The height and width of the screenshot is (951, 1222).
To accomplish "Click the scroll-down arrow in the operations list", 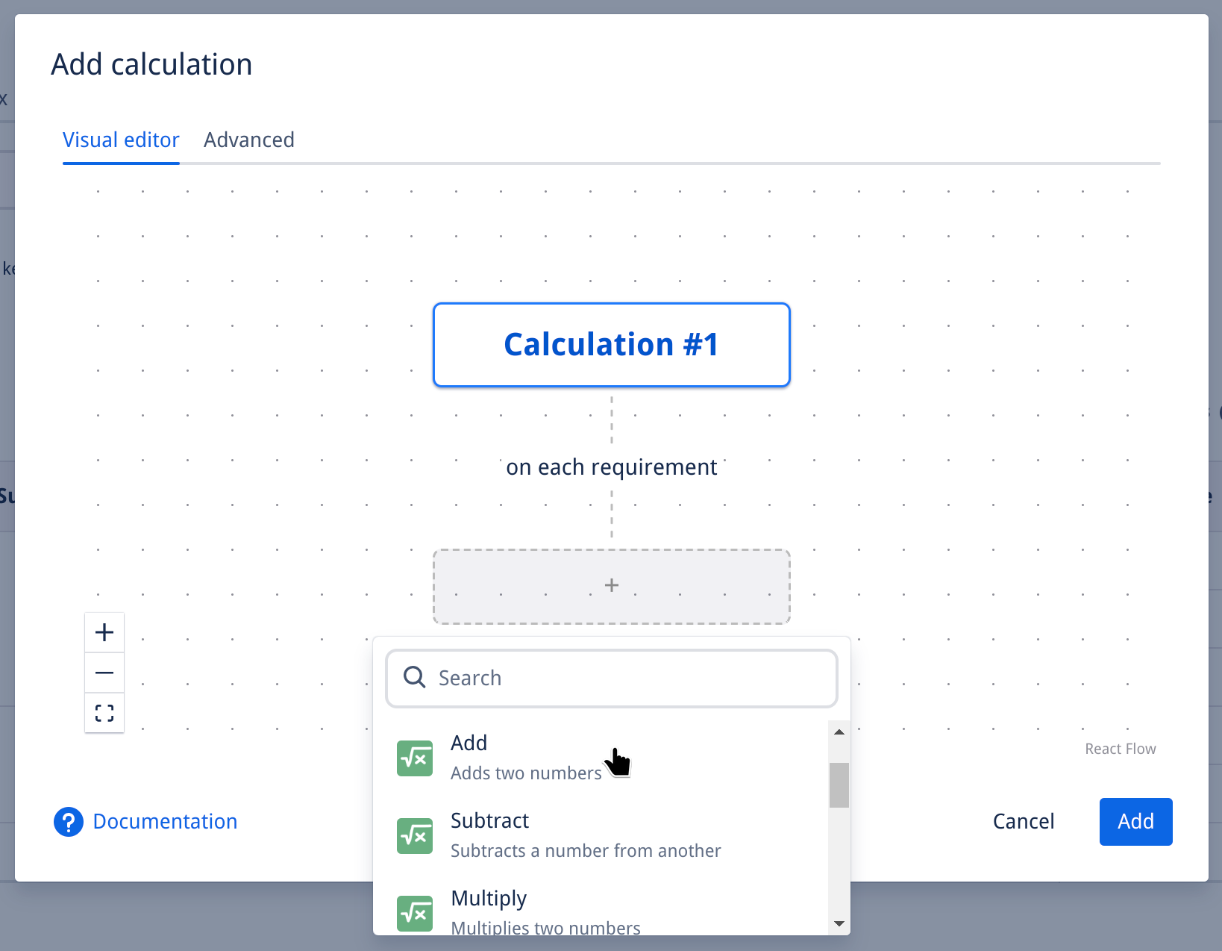I will (x=839, y=923).
